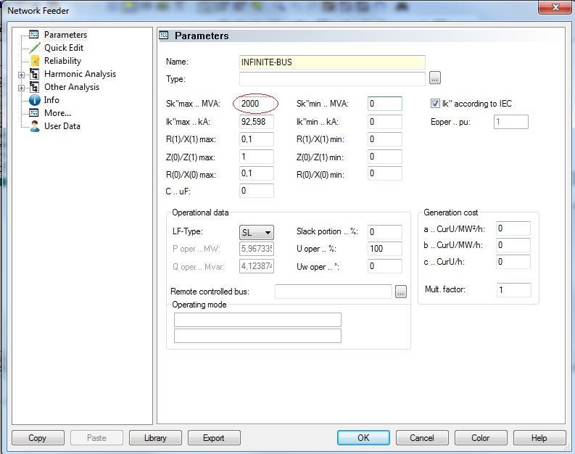Click the c .. CurU/h field
This screenshot has height=454, width=575.
pos(513,262)
